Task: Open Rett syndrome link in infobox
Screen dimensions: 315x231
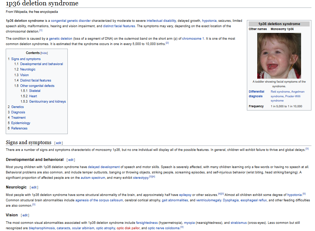Action: (x=280, y=92)
